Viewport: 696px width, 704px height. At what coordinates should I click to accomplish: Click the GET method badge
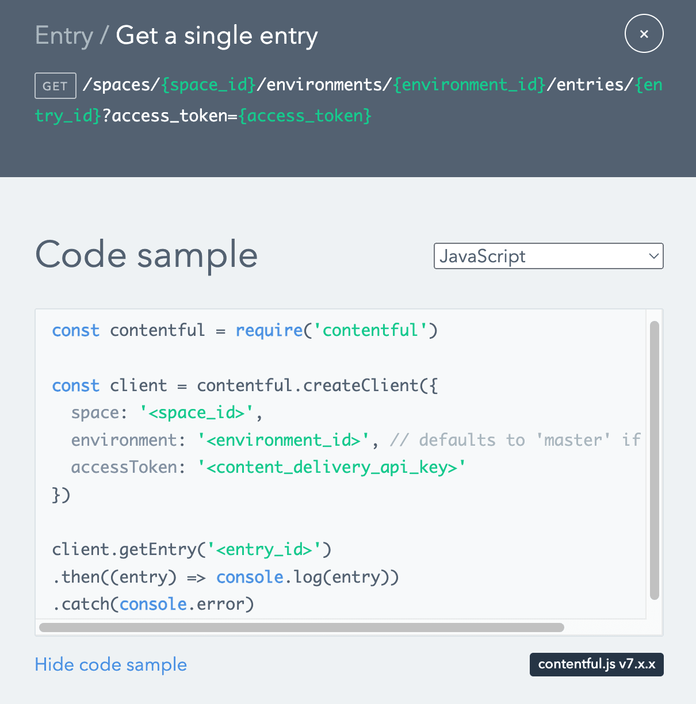(55, 86)
